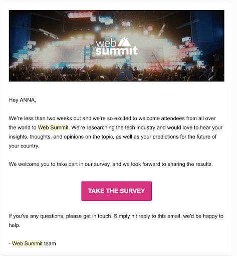237x256 pixels.
Task: Click the phrase "your country."
Action: point(24,146)
